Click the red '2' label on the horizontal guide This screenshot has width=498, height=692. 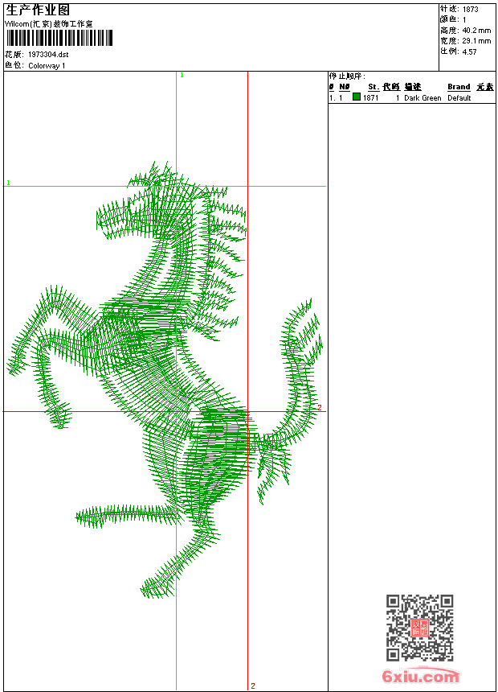[x=320, y=407]
